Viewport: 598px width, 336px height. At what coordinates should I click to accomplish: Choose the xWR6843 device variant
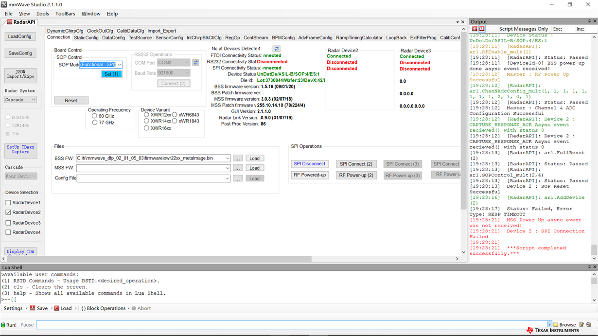[175, 115]
